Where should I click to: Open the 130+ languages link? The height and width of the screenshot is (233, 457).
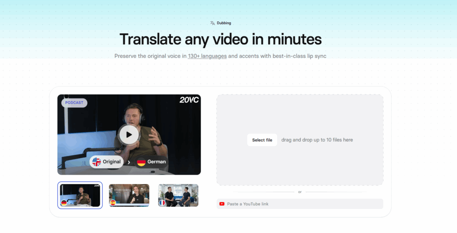pyautogui.click(x=207, y=56)
